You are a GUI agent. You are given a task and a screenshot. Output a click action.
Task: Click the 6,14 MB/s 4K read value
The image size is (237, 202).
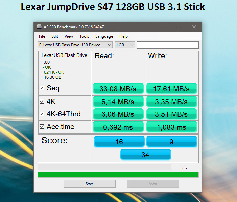pyautogui.click(x=118, y=102)
